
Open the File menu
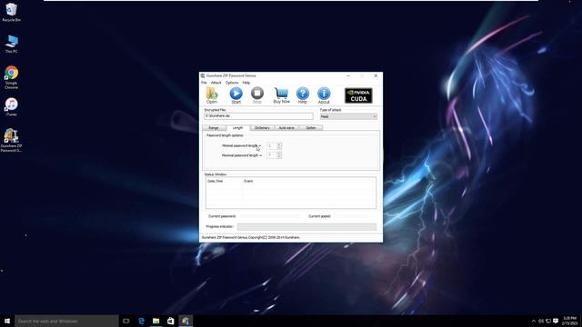click(x=204, y=83)
